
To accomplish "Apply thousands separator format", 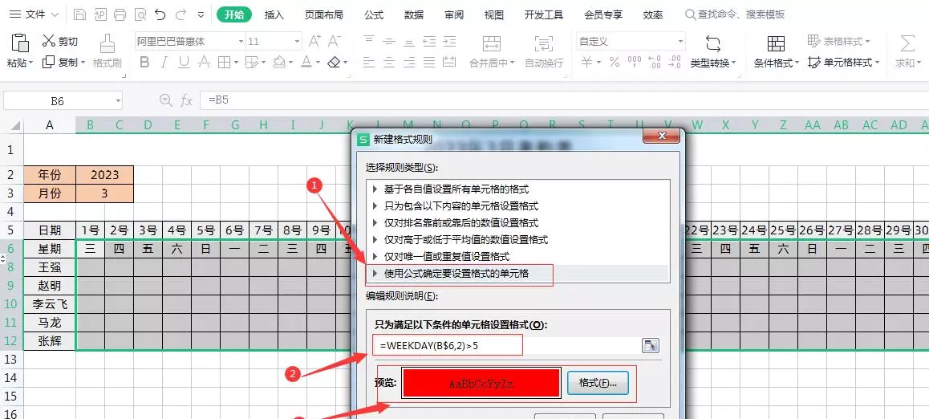I will click(x=635, y=63).
